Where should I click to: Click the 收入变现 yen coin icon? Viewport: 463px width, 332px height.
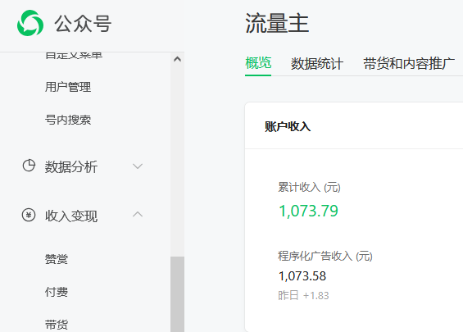click(29, 215)
